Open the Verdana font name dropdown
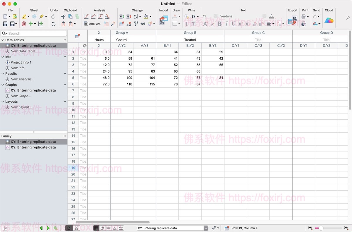This screenshot has width=352, height=232. coord(264,16)
